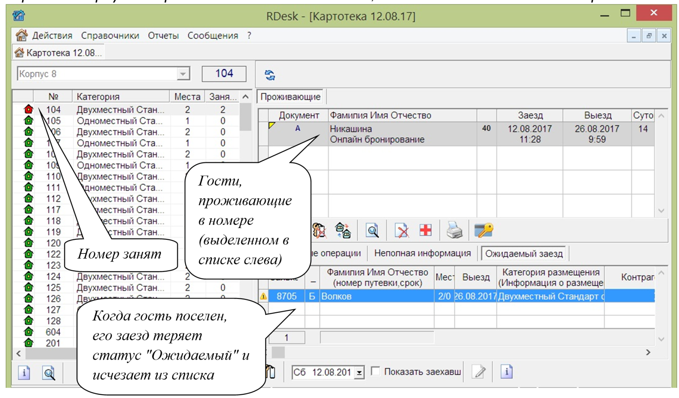
Task: Open the "Корпус 8" building dropdown
Action: (x=184, y=73)
